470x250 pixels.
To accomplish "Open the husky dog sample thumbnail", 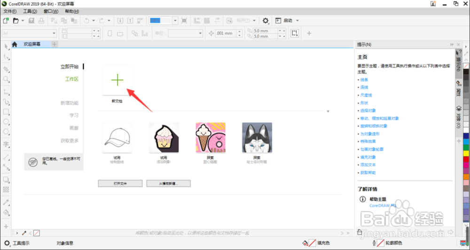I will (x=257, y=138).
